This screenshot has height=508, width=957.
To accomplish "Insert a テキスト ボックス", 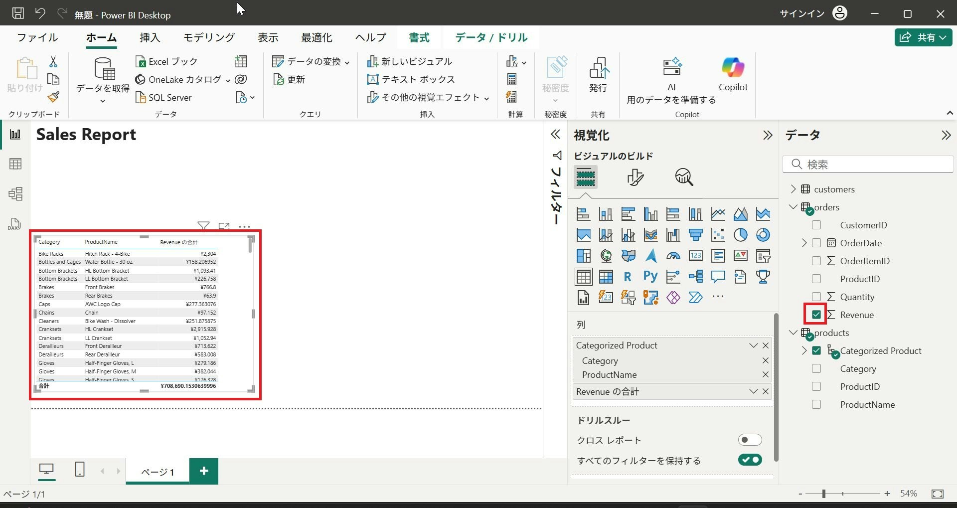I will coord(411,79).
